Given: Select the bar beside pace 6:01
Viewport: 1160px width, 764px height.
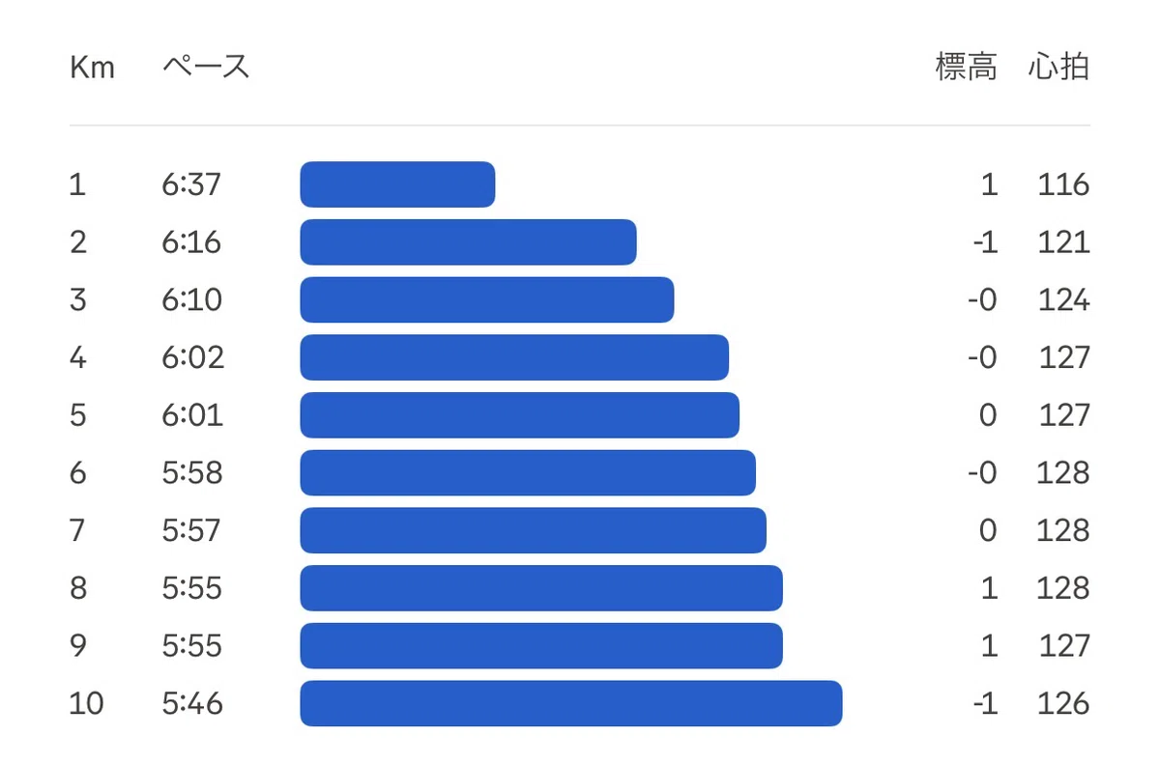Looking at the screenshot, I should point(519,414).
